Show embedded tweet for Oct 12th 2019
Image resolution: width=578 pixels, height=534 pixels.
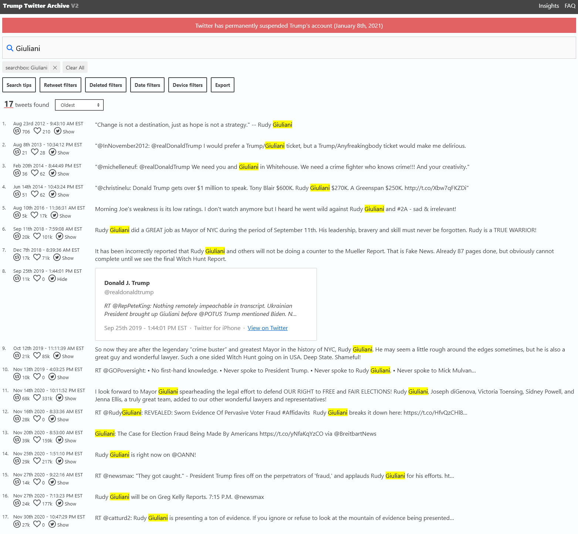(68, 356)
